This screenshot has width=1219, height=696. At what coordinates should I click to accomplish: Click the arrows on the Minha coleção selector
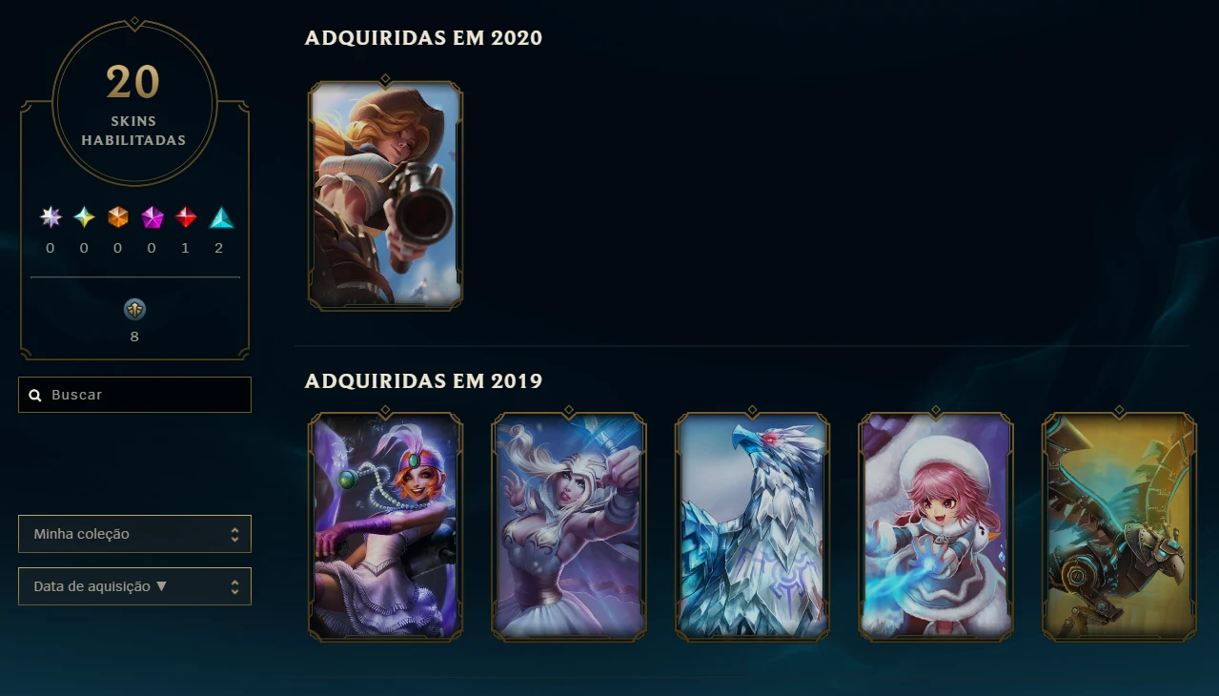tap(234, 534)
